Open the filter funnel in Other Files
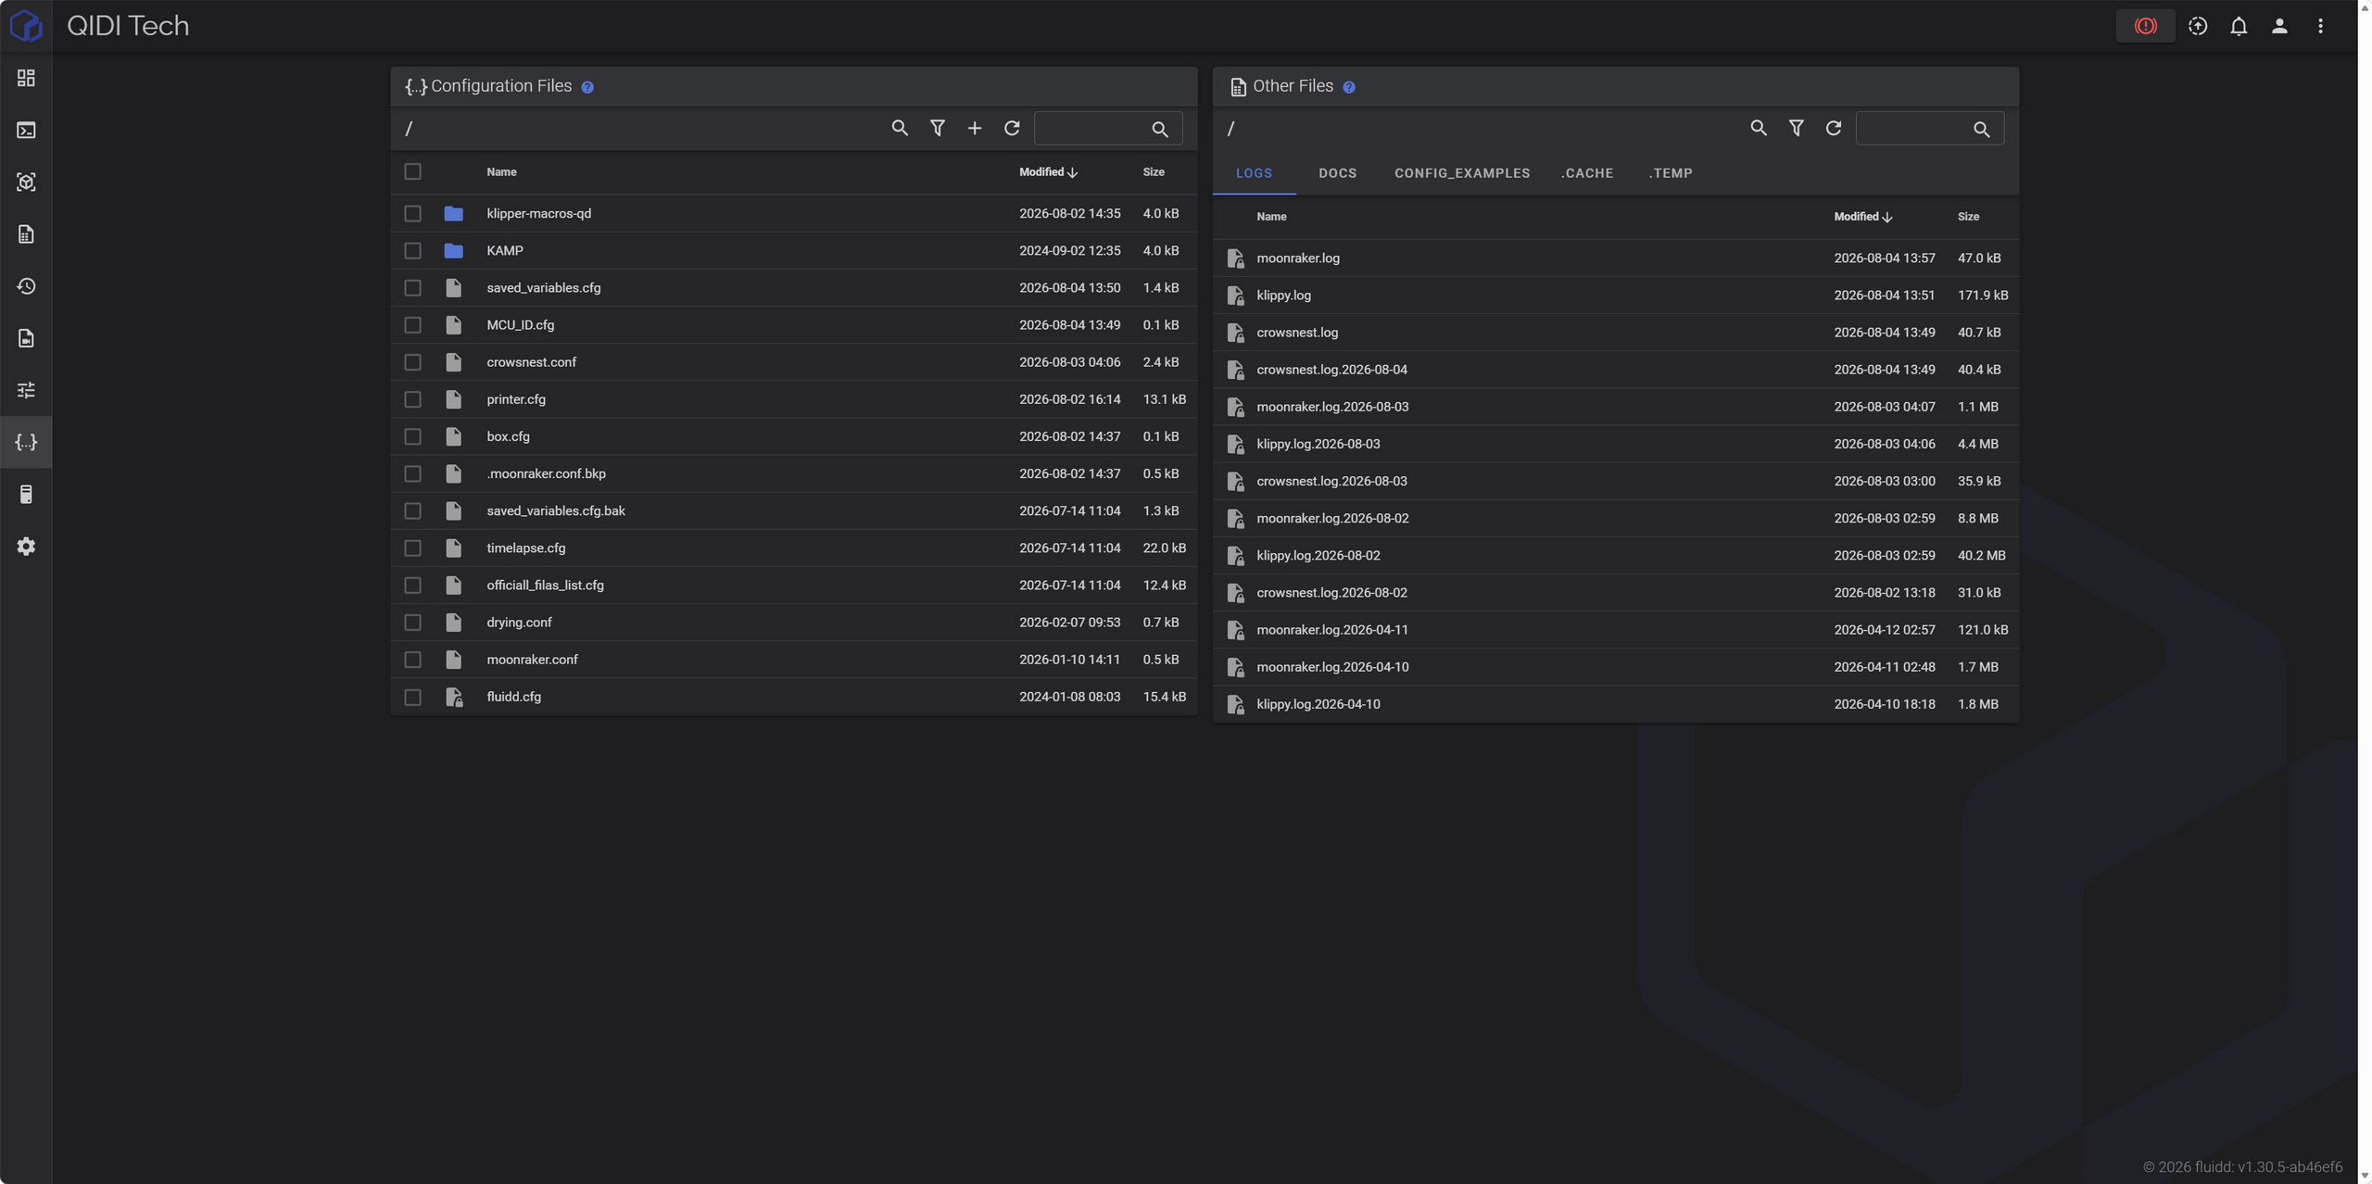Image resolution: width=2372 pixels, height=1184 pixels. pos(1796,128)
